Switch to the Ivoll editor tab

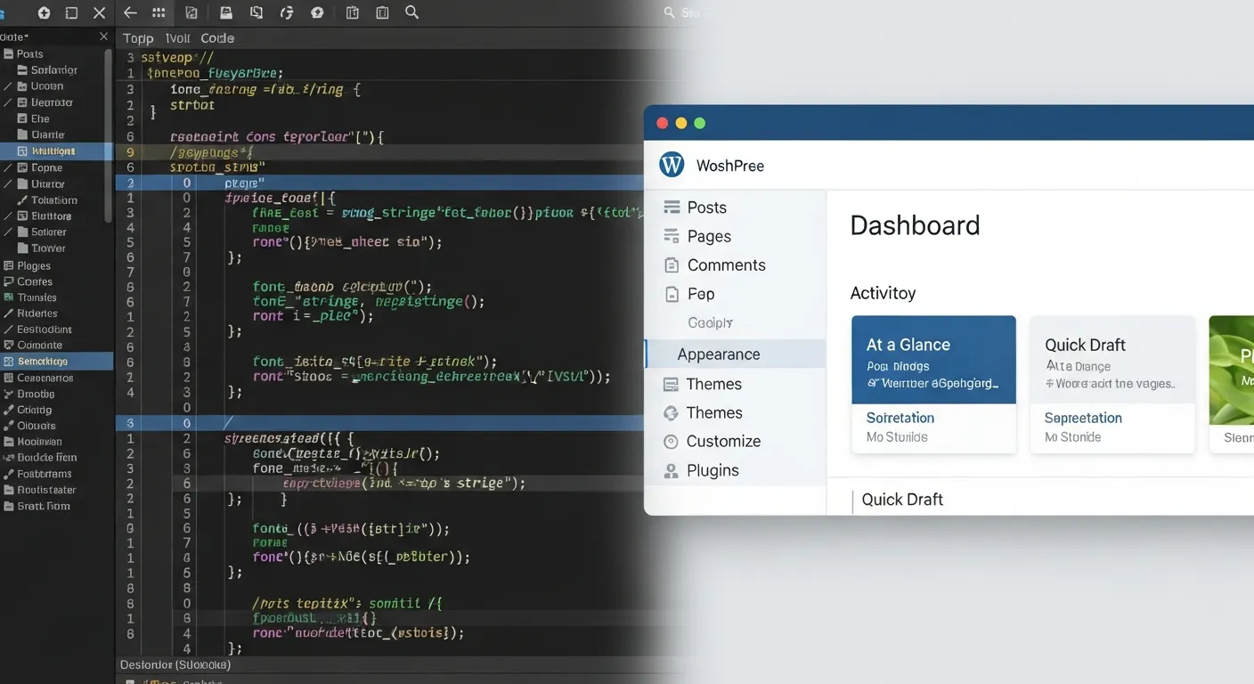(x=177, y=38)
